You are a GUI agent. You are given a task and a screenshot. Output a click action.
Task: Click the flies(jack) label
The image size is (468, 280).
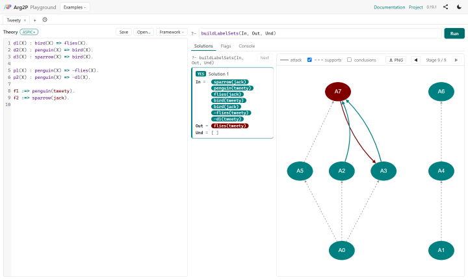click(x=227, y=94)
